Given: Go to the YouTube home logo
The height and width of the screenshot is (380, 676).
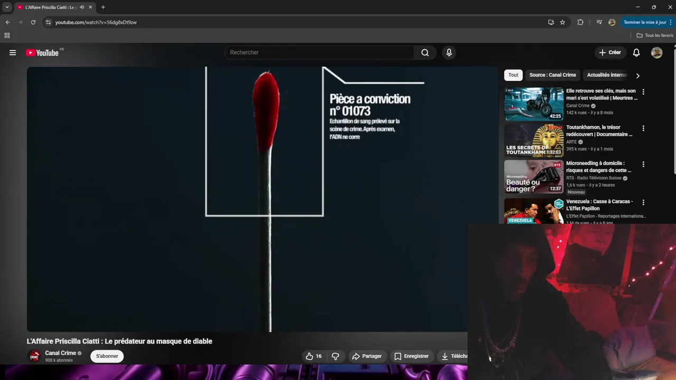Looking at the screenshot, I should pos(42,53).
